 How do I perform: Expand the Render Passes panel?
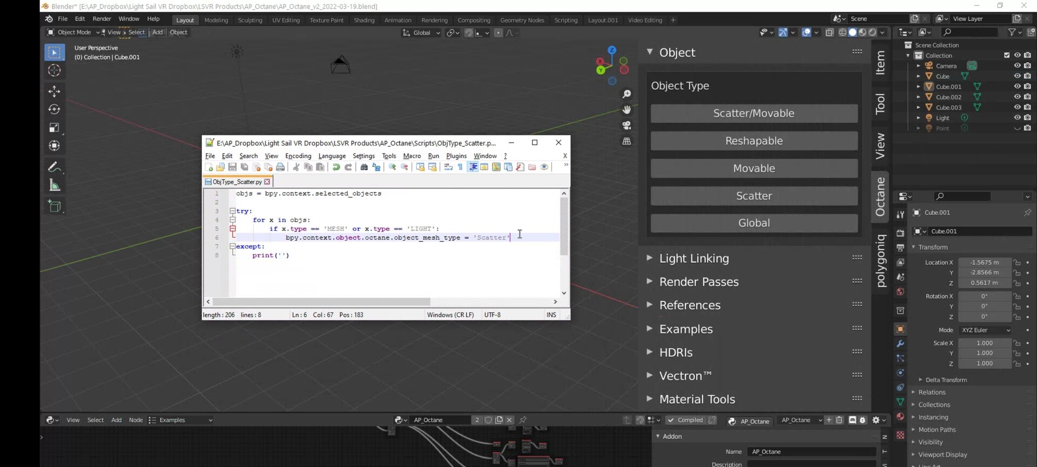[x=649, y=282]
